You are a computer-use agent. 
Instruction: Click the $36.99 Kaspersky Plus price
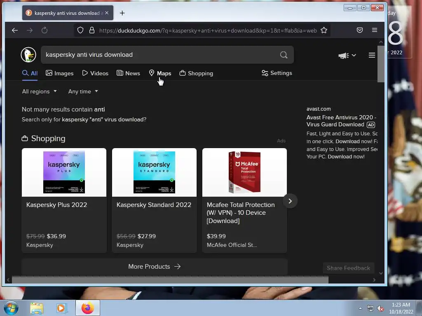tap(56, 236)
